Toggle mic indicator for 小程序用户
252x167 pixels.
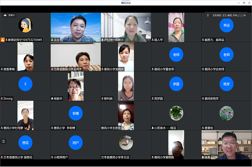(52, 157)
